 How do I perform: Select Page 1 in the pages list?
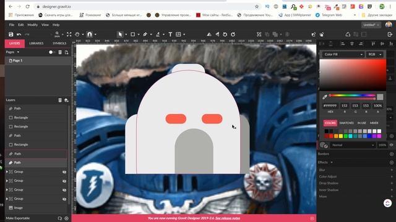click(x=38, y=60)
